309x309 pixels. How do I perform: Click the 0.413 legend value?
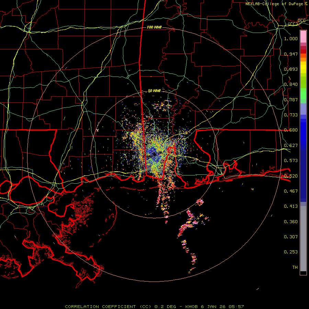(291, 206)
